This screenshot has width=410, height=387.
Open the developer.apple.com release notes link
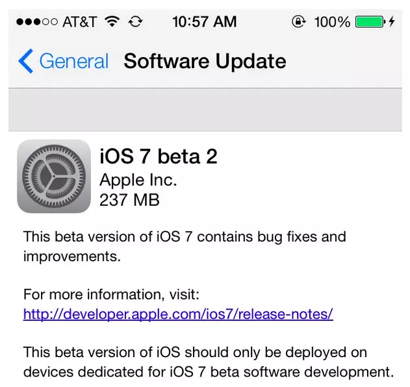pos(178,314)
